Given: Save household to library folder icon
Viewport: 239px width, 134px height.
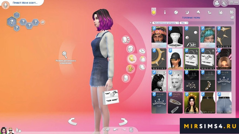Looking at the screenshot, I should coord(217,3).
